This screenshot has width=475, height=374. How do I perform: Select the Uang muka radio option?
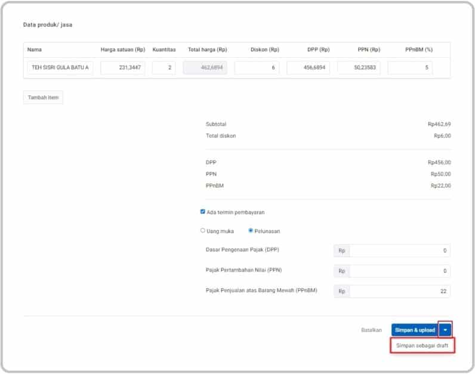point(203,230)
